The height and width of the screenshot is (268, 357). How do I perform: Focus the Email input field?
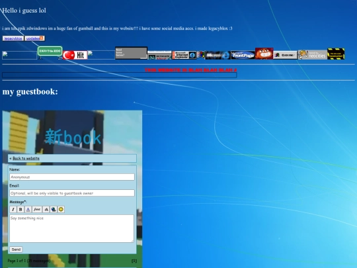click(x=72, y=193)
